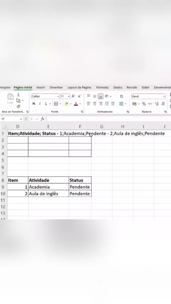Click the Merge and Center icon
Screen dimensions: 171x304
pos(121,104)
